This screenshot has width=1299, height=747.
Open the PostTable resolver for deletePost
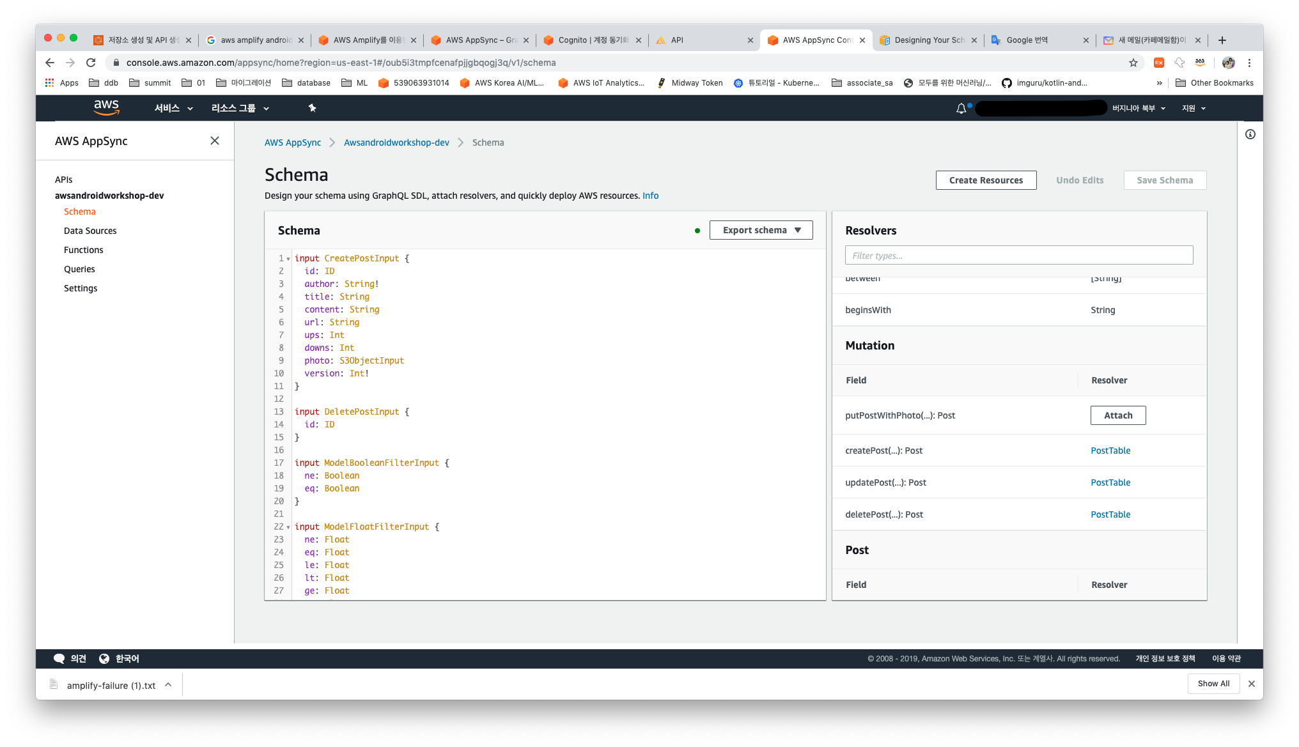(x=1110, y=514)
